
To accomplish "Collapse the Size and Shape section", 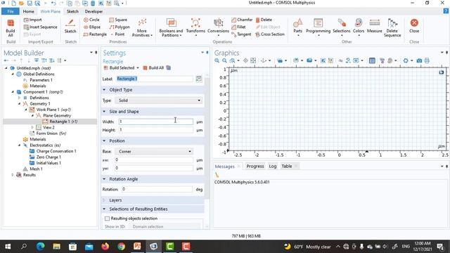I will [x=104, y=111].
